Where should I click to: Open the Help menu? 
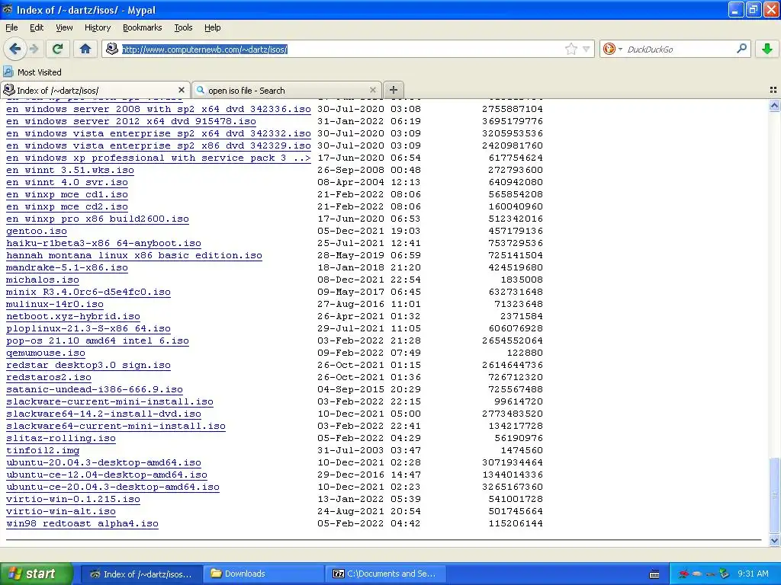[212, 28]
